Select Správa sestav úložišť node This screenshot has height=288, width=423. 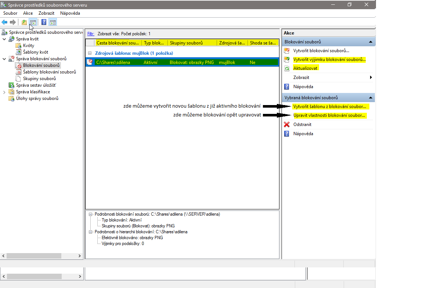[x=36, y=85]
